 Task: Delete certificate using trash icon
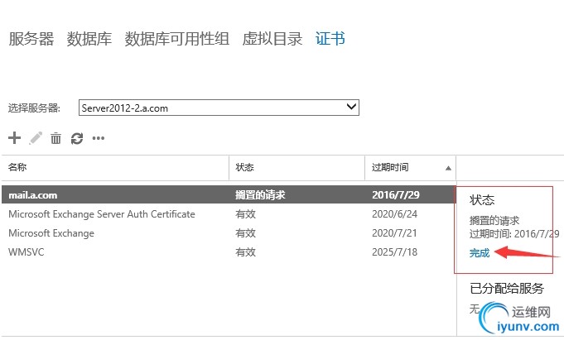click(55, 138)
